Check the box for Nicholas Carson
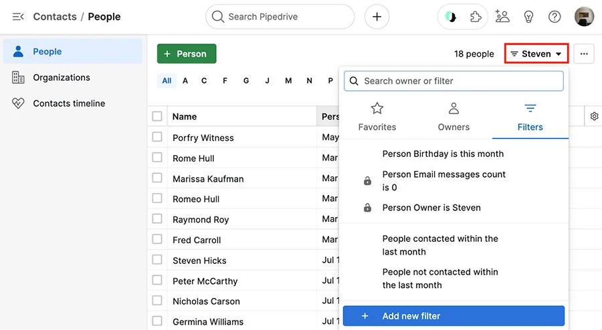602x330 pixels. [x=157, y=300]
